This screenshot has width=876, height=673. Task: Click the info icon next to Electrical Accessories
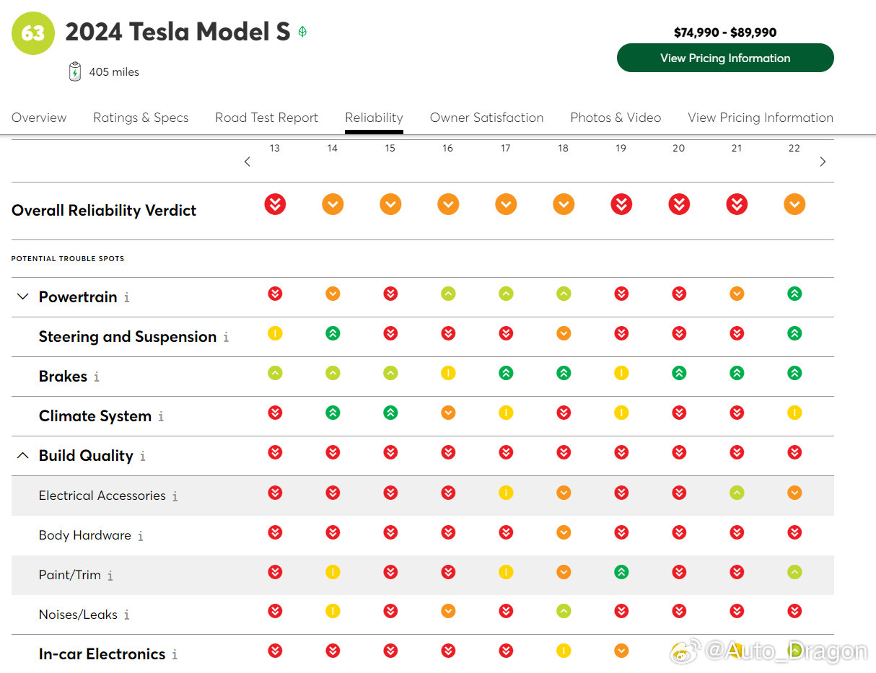(175, 496)
